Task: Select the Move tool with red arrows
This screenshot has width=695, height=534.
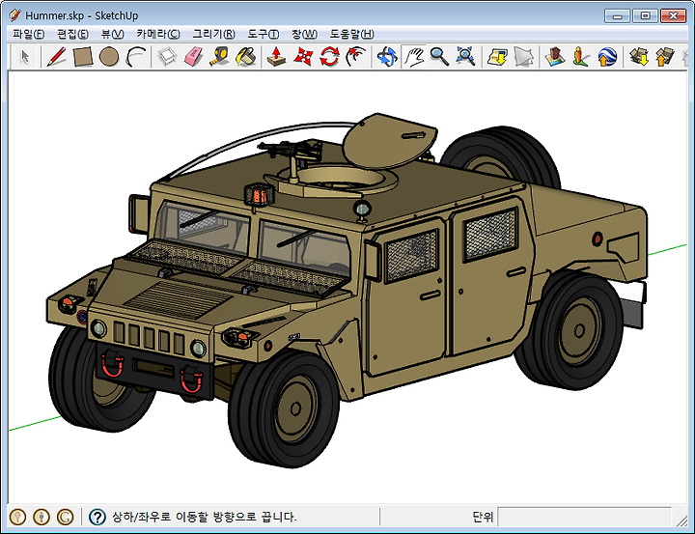Action: 303,57
